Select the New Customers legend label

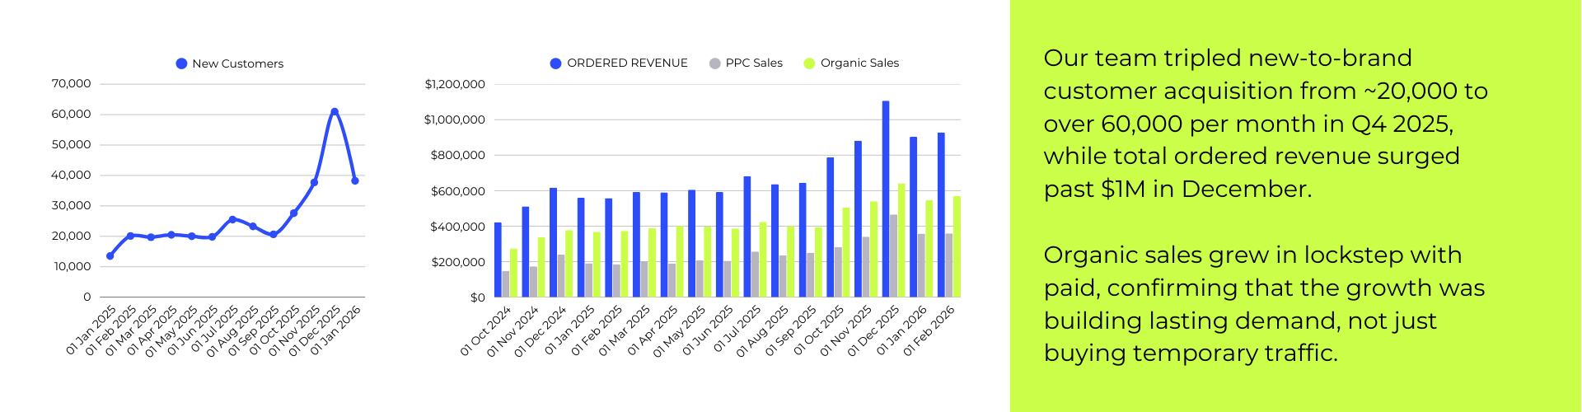pyautogui.click(x=237, y=63)
